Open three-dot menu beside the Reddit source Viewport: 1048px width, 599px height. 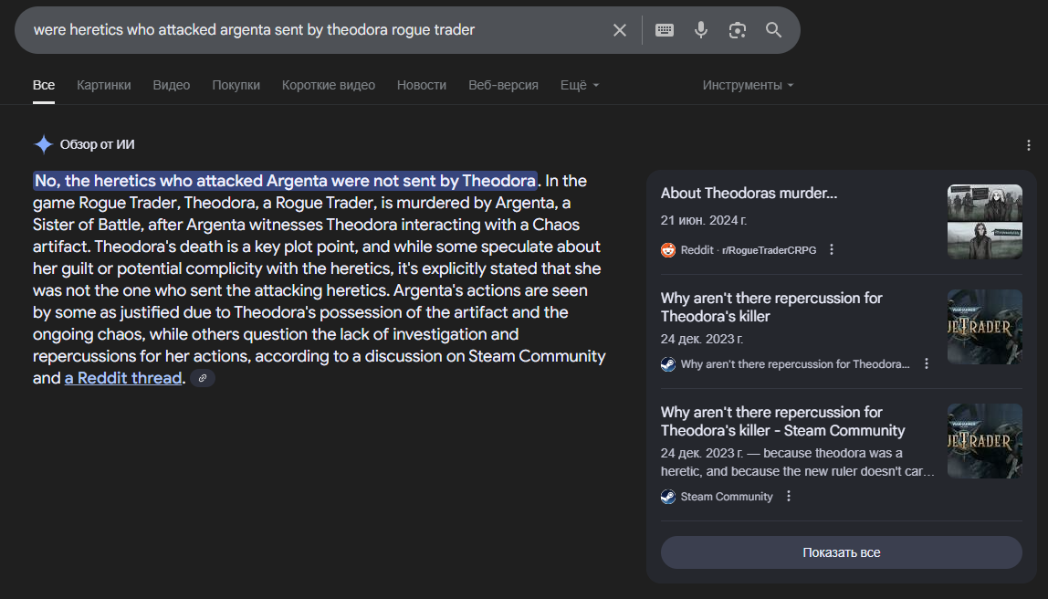click(x=832, y=250)
